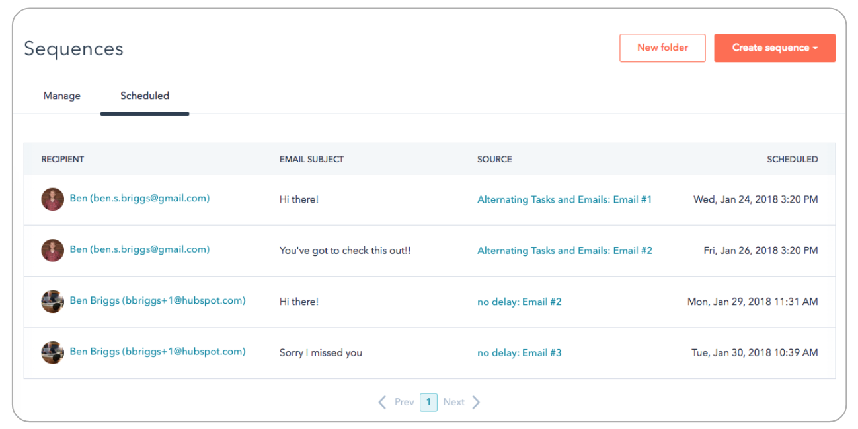
Task: Click Ben Briggs' avatar in the fourth row
Action: coord(53,352)
